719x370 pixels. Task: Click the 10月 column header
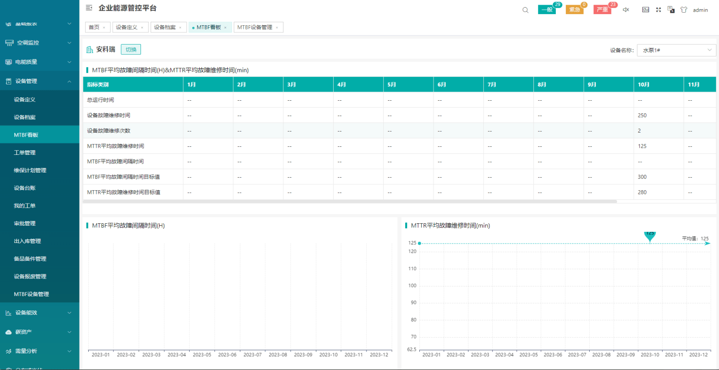(658, 85)
